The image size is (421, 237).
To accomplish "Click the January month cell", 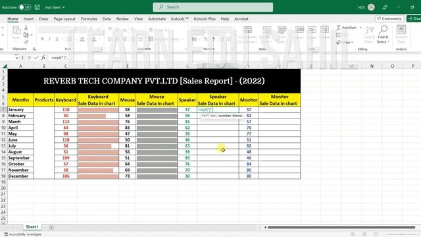I will 20,110.
